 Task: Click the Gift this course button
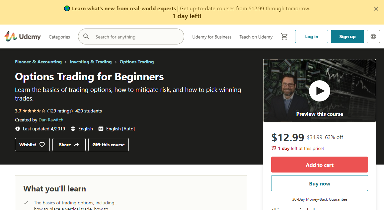(x=109, y=145)
